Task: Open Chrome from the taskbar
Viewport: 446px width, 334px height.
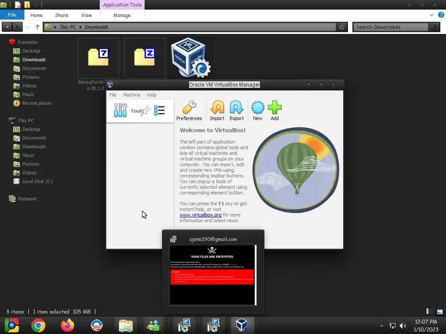Action: click(x=38, y=325)
